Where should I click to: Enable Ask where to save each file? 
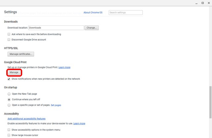pyautogui.click(x=9, y=34)
